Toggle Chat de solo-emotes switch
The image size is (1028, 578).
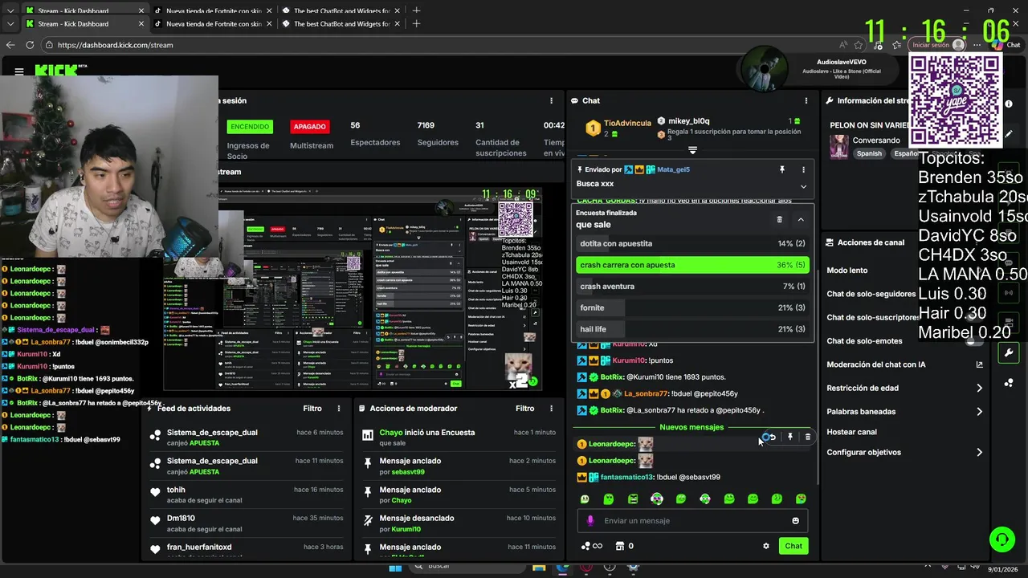tap(974, 341)
